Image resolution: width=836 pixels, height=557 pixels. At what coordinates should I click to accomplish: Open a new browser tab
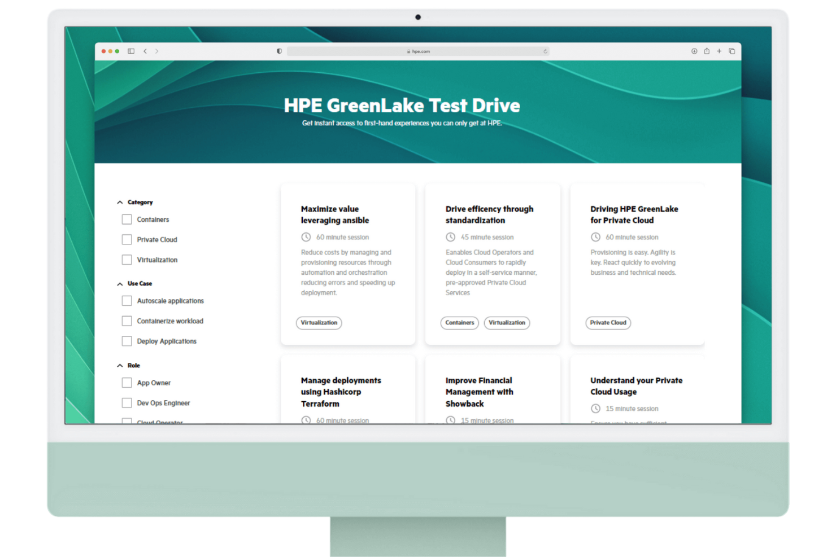719,51
